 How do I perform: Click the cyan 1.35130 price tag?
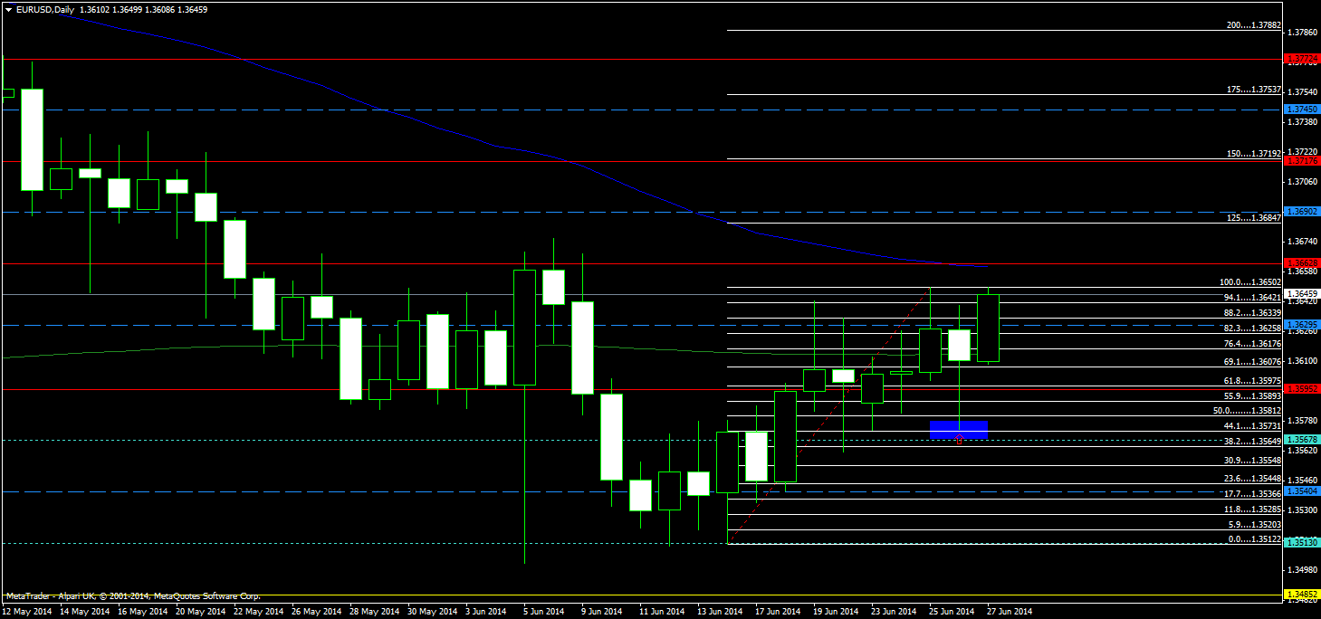[1303, 543]
